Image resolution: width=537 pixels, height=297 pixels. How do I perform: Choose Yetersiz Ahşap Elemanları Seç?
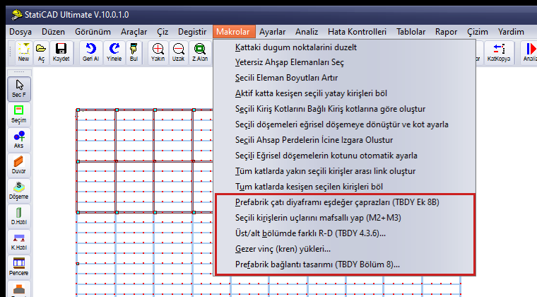[x=345, y=62]
